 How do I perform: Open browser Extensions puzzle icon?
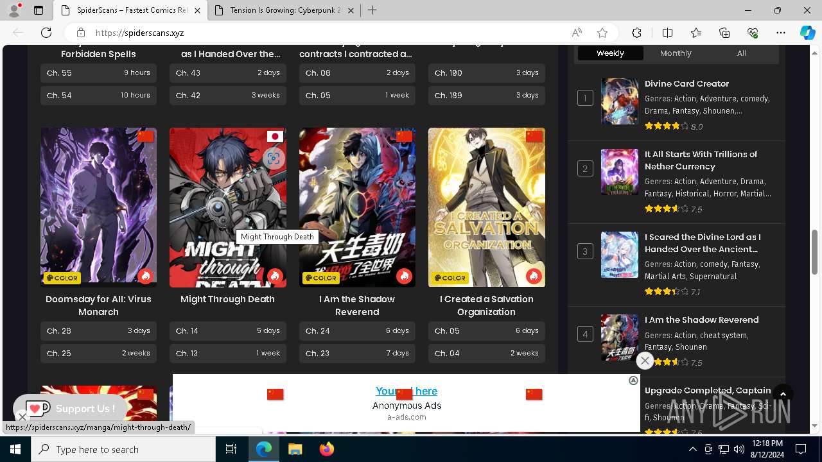(x=636, y=33)
